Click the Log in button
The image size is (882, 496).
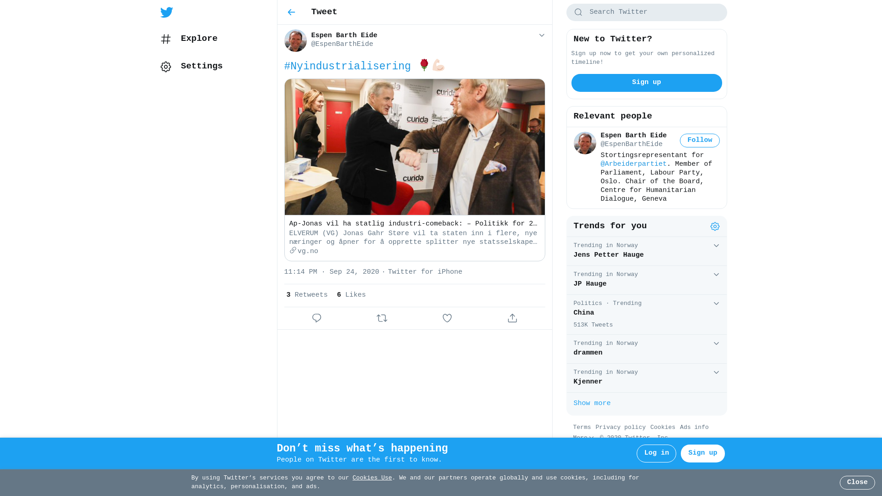656,453
